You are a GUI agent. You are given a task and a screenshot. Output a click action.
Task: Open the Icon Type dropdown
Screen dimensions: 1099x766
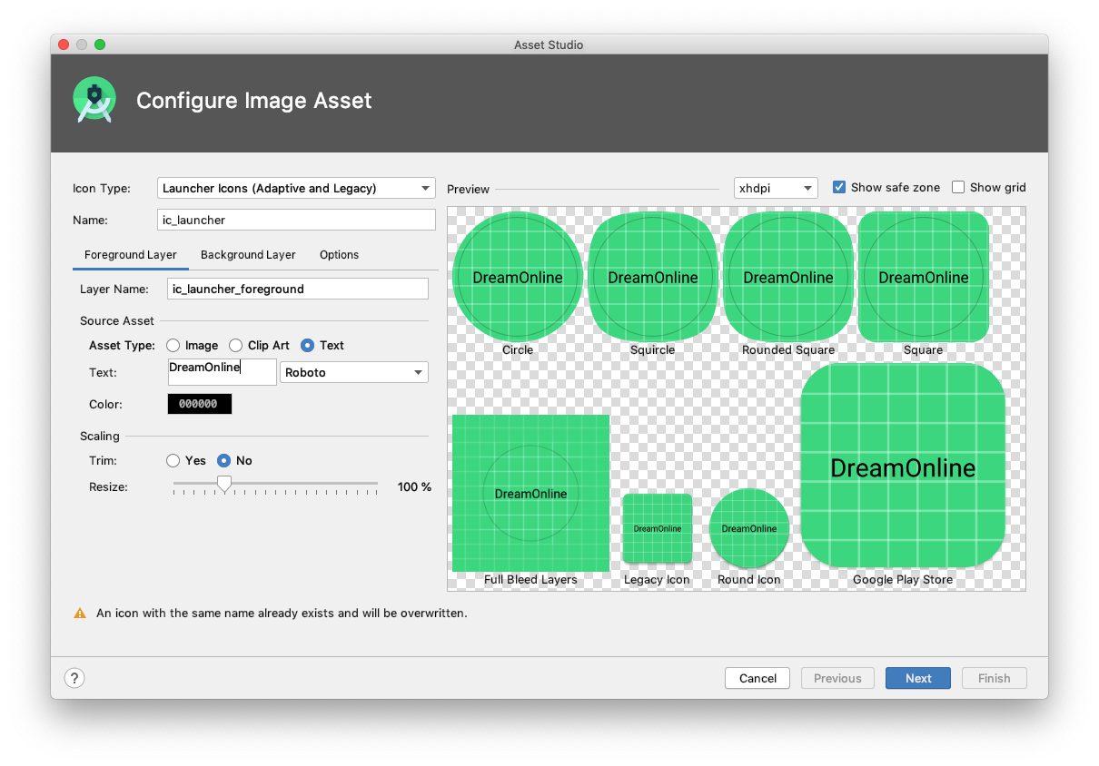point(296,188)
